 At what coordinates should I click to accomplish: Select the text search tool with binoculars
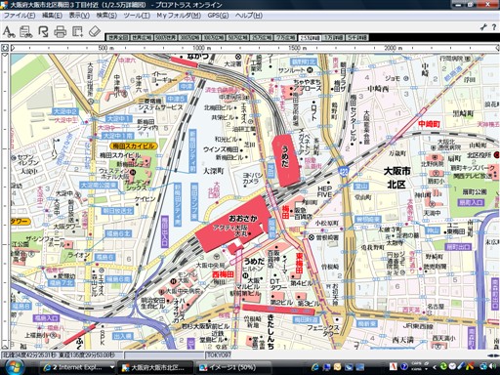click(9, 31)
